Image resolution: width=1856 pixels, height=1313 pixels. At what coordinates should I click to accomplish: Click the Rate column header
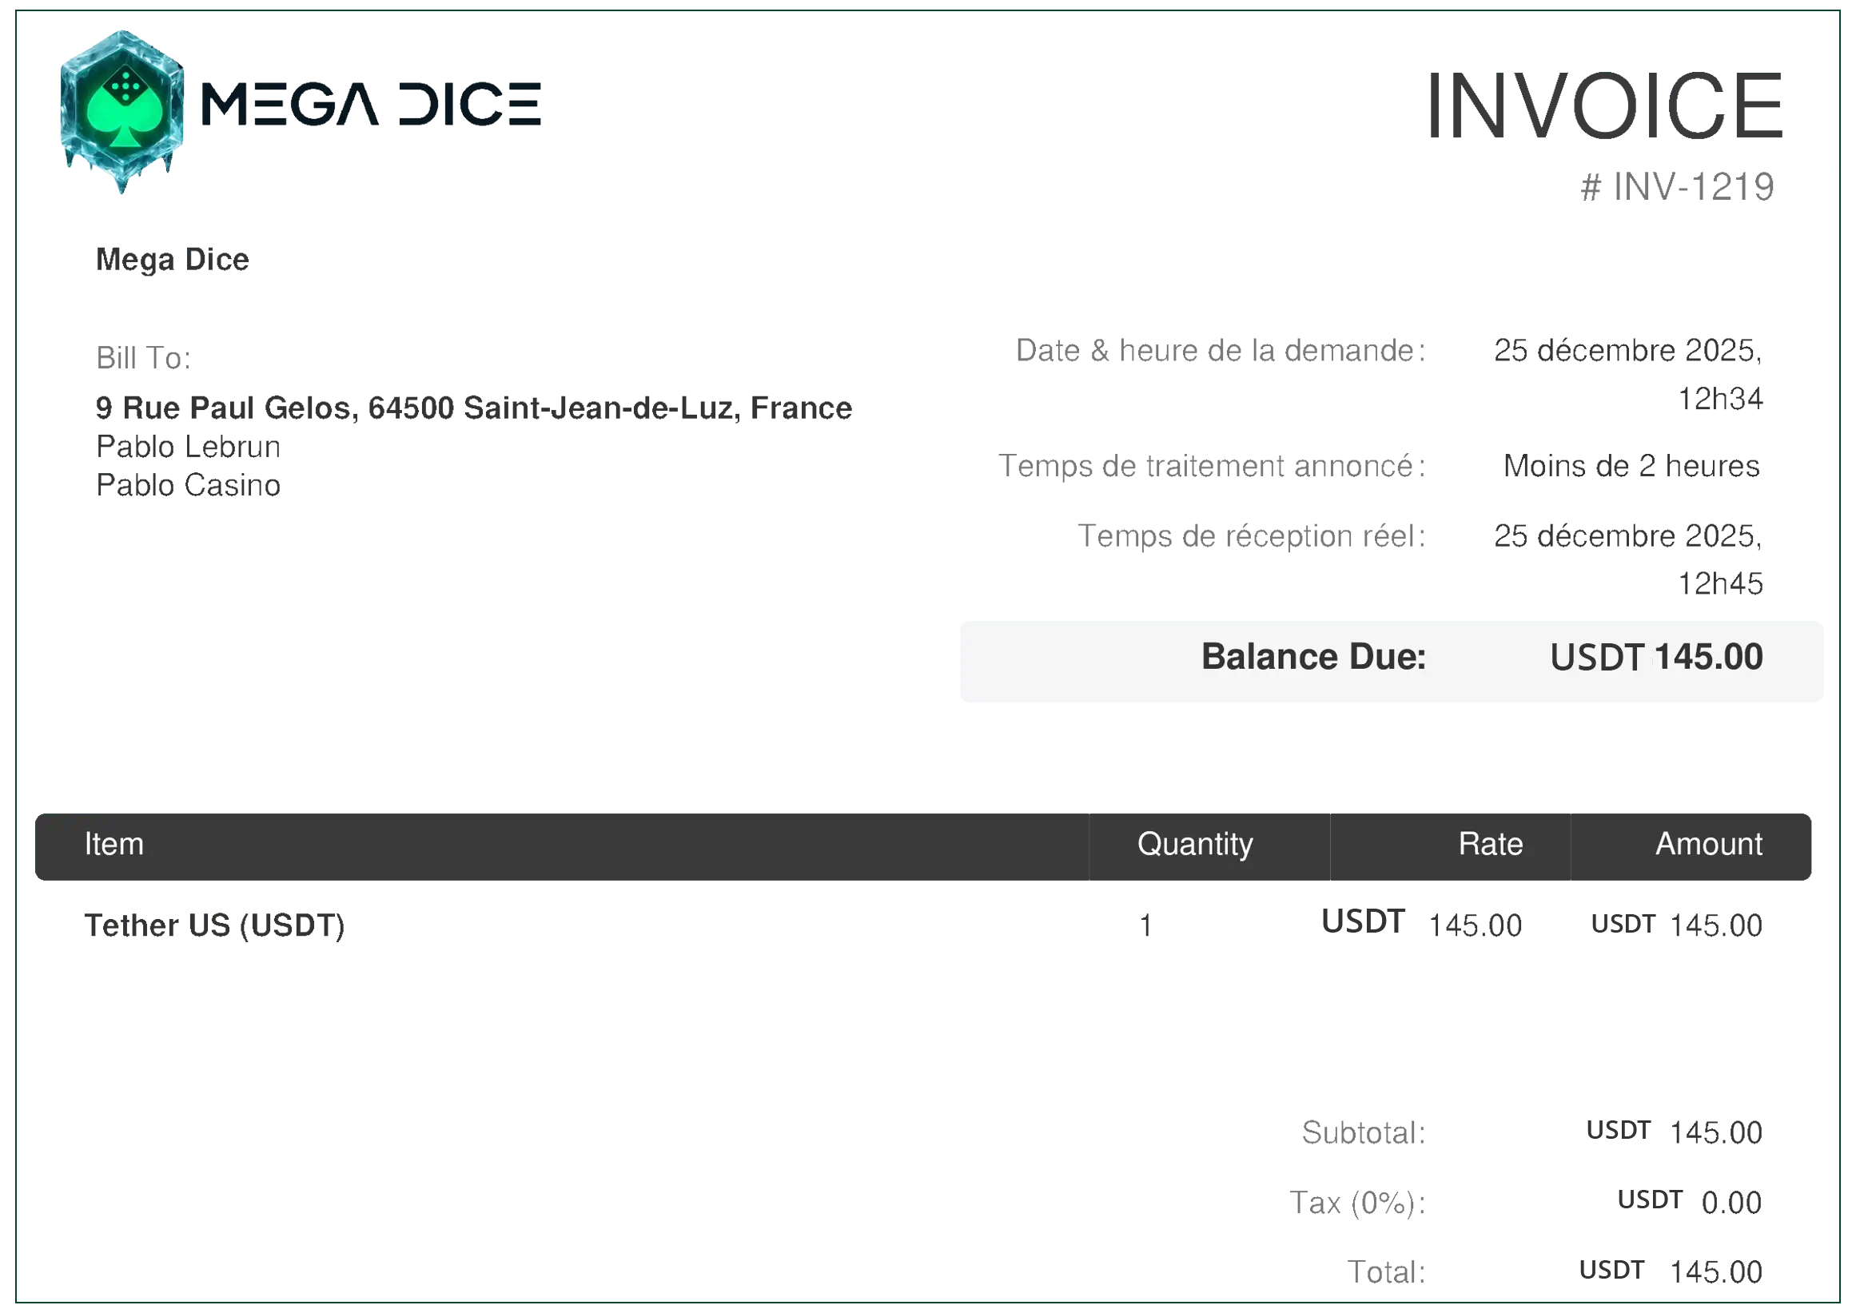point(1490,844)
